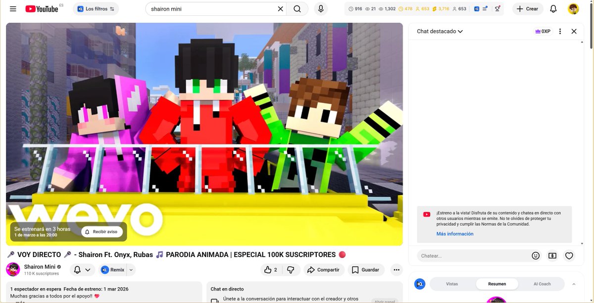
Task: Click the Crear button
Action: pyautogui.click(x=528, y=9)
